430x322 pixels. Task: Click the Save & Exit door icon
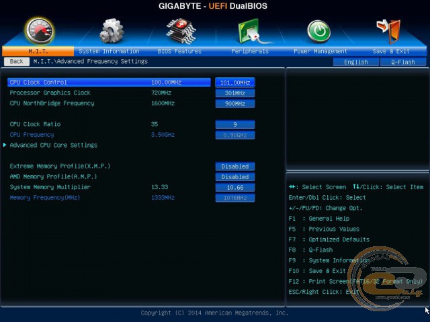[388, 32]
